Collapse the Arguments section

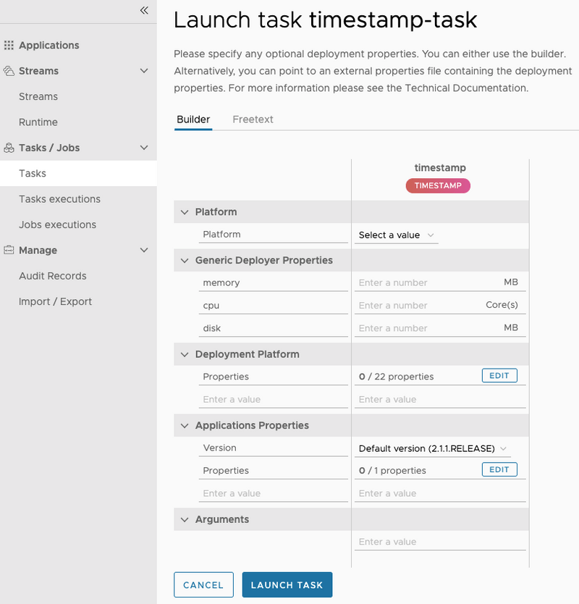click(185, 519)
